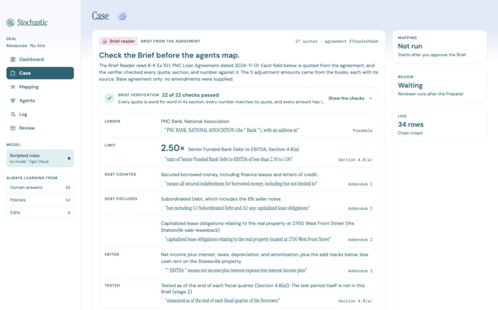Click the Preamble source reference
498x310 pixels.
coord(363,130)
